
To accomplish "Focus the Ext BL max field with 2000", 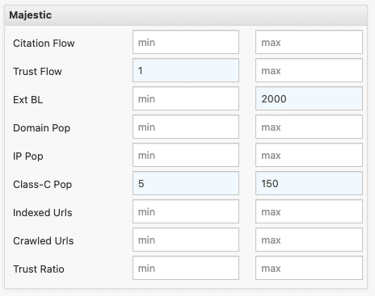I will click(309, 98).
